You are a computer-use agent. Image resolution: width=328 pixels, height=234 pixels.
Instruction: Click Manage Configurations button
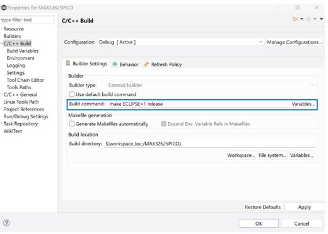click(294, 42)
